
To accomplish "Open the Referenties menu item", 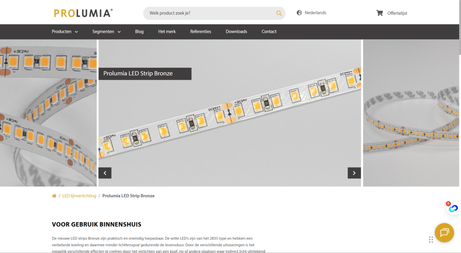I will pyautogui.click(x=200, y=32).
